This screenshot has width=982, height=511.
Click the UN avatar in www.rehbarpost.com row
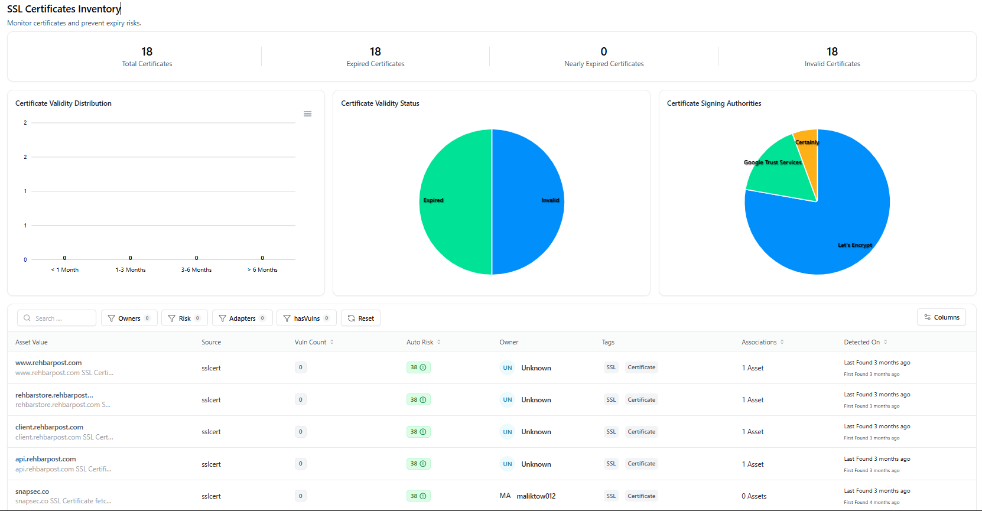pyautogui.click(x=507, y=367)
